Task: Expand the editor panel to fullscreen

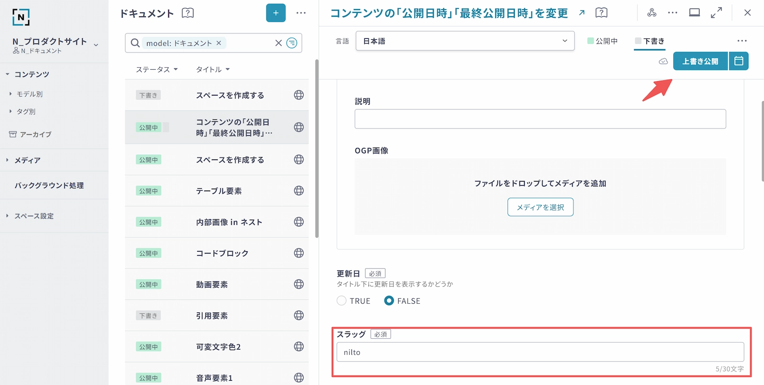Action: point(716,13)
